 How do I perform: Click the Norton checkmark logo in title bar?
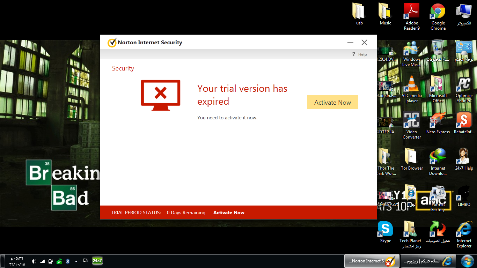(x=112, y=43)
